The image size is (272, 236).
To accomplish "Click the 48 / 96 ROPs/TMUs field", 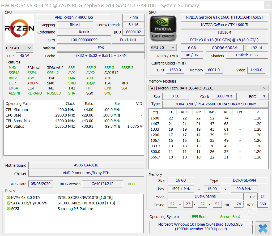I will pyautogui.click(x=192, y=55).
